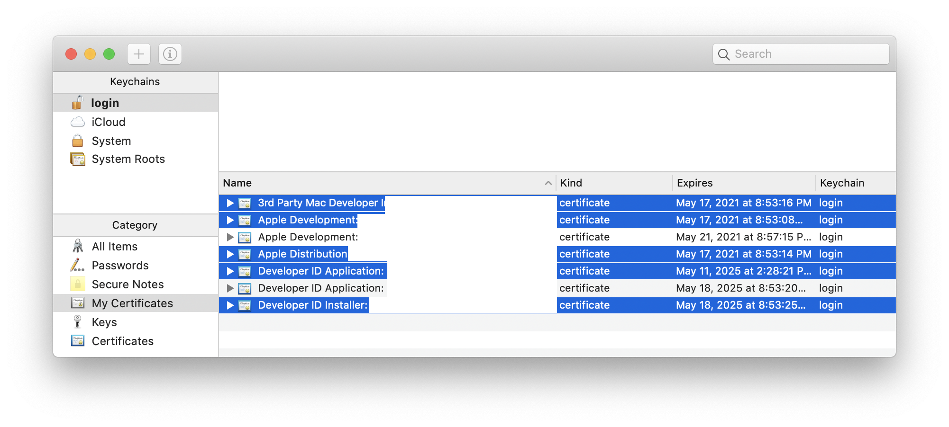Image resolution: width=949 pixels, height=427 pixels.
Task: Show the Passwords category
Action: pos(136,265)
